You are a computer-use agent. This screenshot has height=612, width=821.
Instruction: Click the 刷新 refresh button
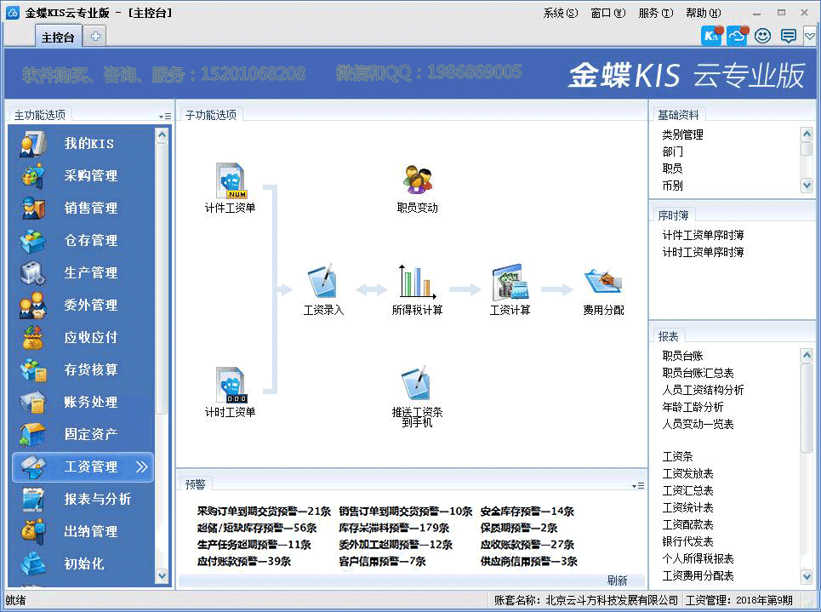[x=617, y=581]
